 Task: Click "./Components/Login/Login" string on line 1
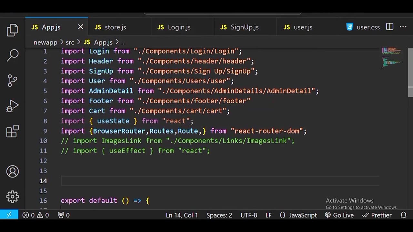(x=186, y=51)
